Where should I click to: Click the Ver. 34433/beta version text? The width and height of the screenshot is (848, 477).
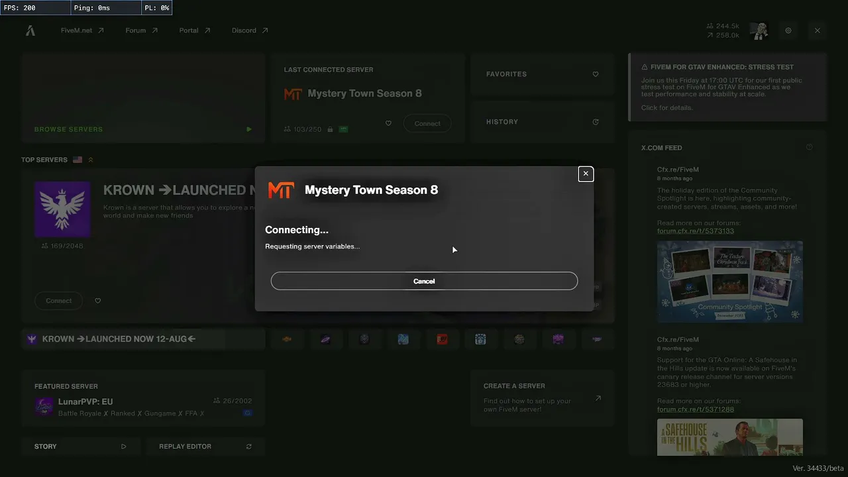click(818, 468)
